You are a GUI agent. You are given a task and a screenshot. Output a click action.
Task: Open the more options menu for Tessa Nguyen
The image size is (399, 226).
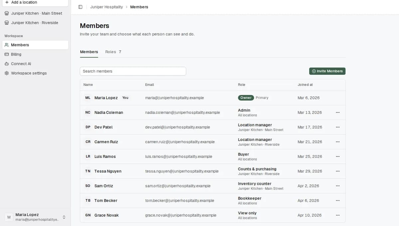pos(338,171)
